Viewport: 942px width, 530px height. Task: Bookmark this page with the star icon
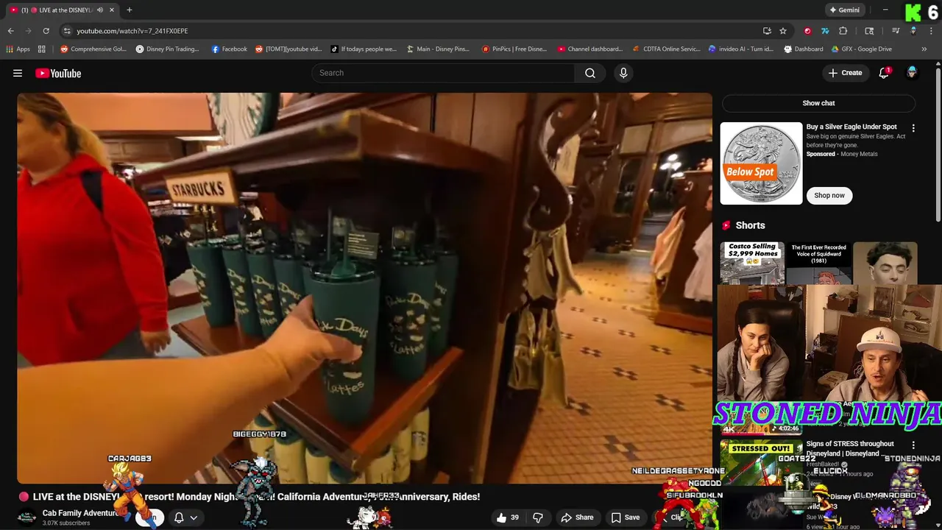point(783,31)
